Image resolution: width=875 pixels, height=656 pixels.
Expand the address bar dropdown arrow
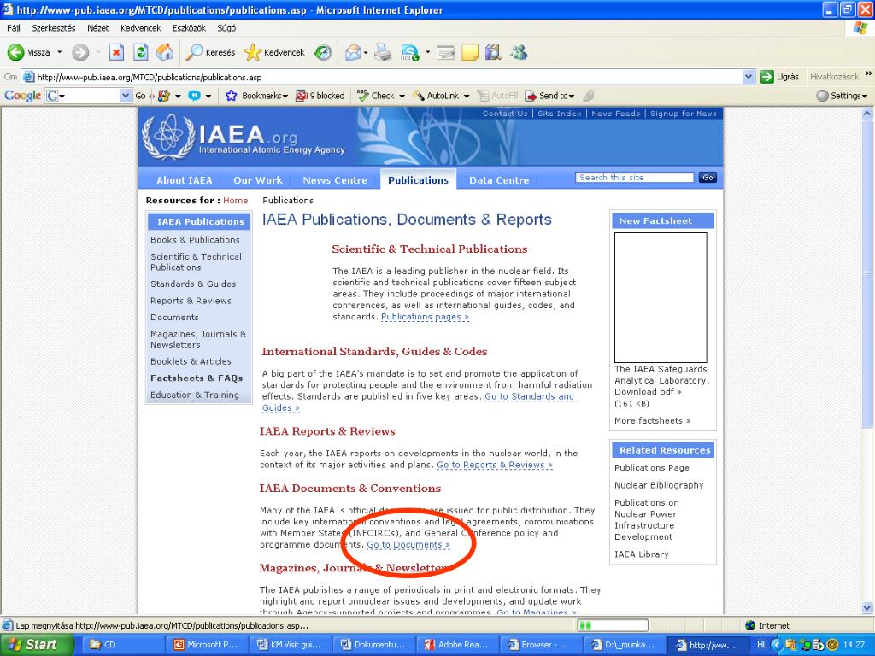click(x=749, y=77)
